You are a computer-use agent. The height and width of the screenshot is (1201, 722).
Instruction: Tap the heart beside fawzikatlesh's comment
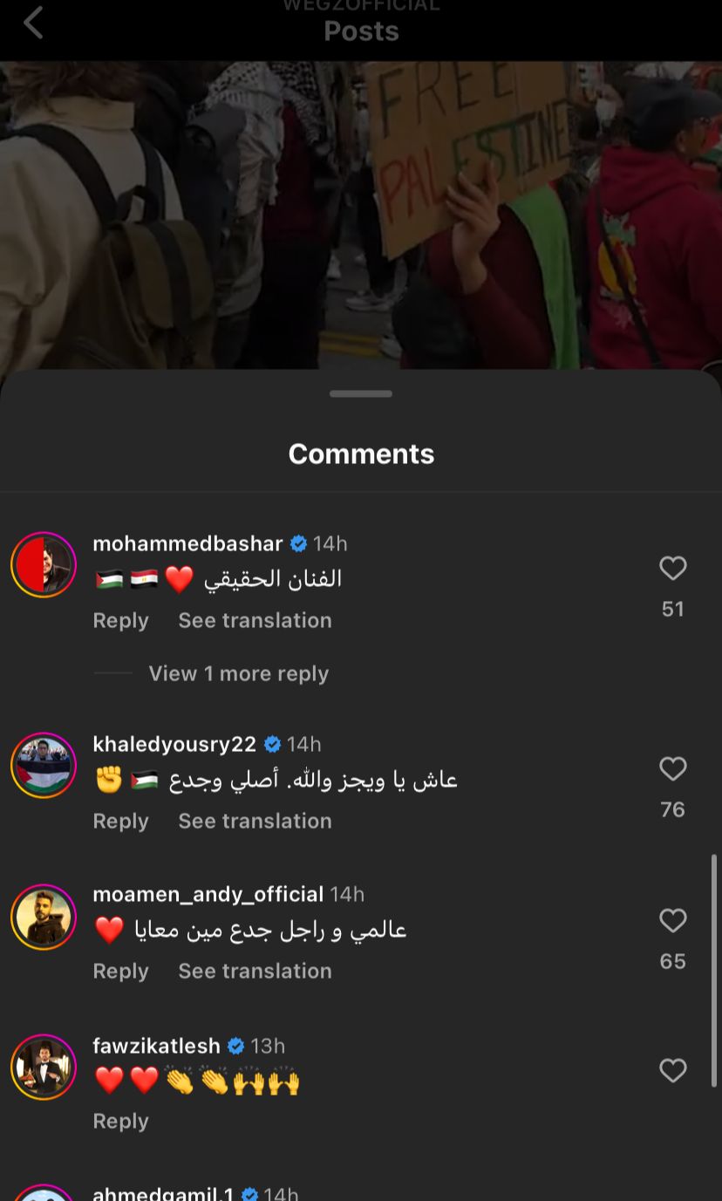tap(672, 1070)
